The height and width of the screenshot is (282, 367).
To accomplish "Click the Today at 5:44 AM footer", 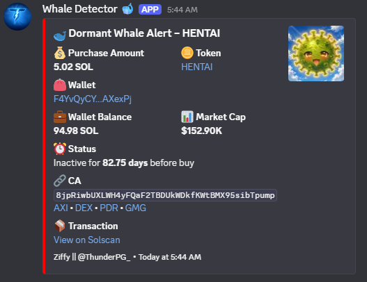I will tap(170, 257).
